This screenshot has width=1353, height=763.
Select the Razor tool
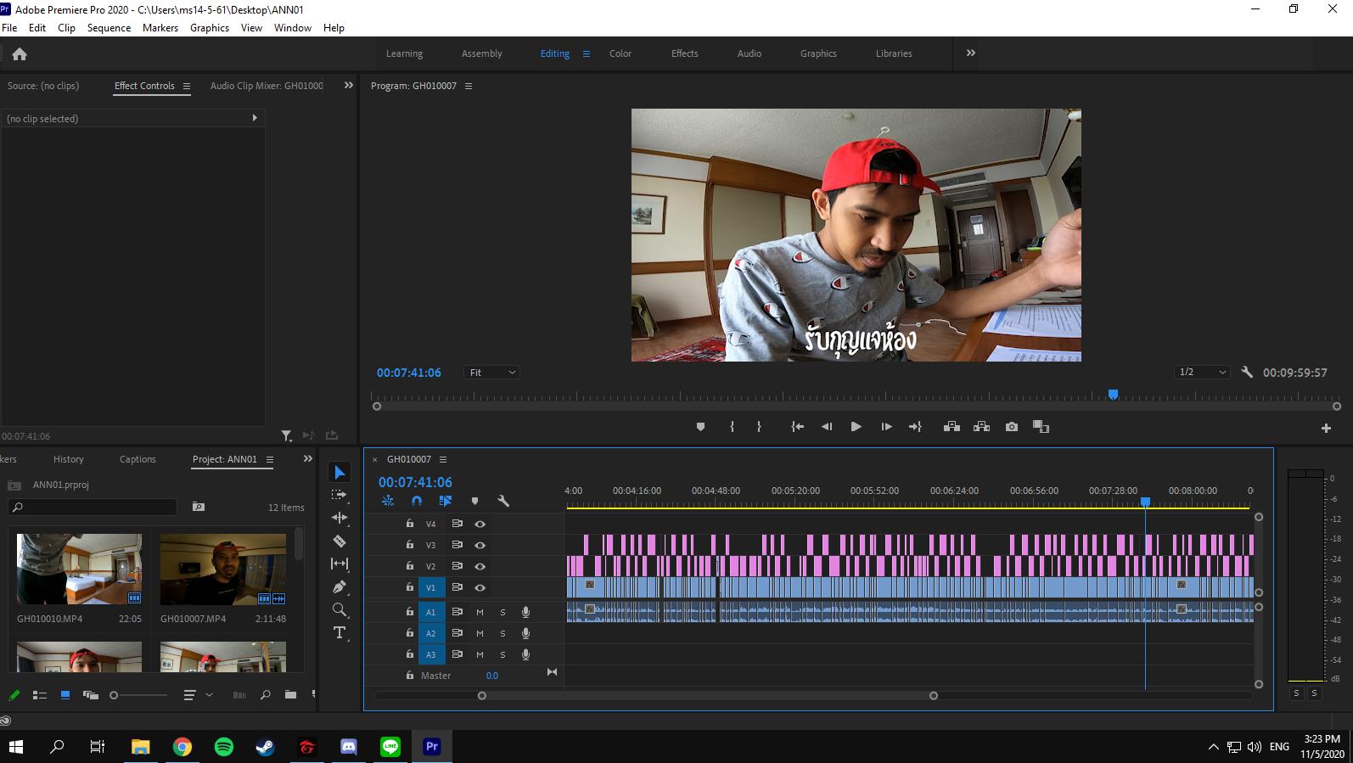click(x=340, y=541)
